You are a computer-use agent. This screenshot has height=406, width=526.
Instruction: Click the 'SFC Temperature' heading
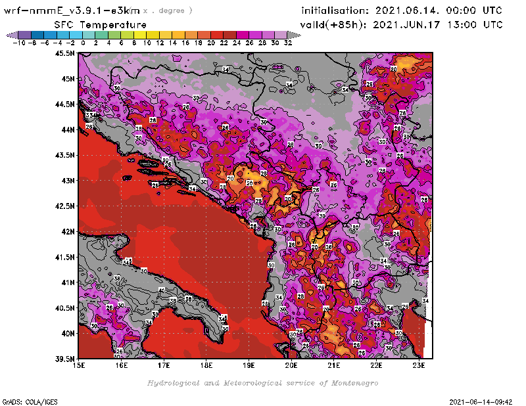coord(101,25)
